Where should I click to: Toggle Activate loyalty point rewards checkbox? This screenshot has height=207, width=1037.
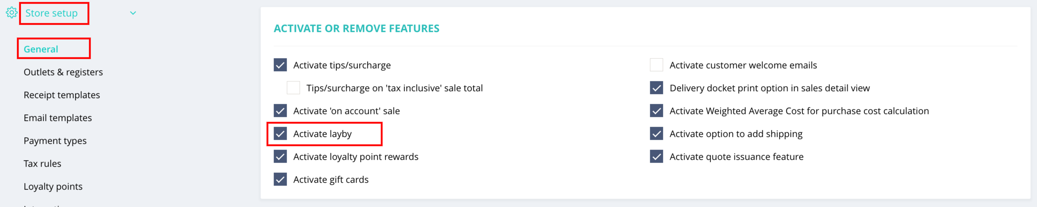[x=280, y=157]
